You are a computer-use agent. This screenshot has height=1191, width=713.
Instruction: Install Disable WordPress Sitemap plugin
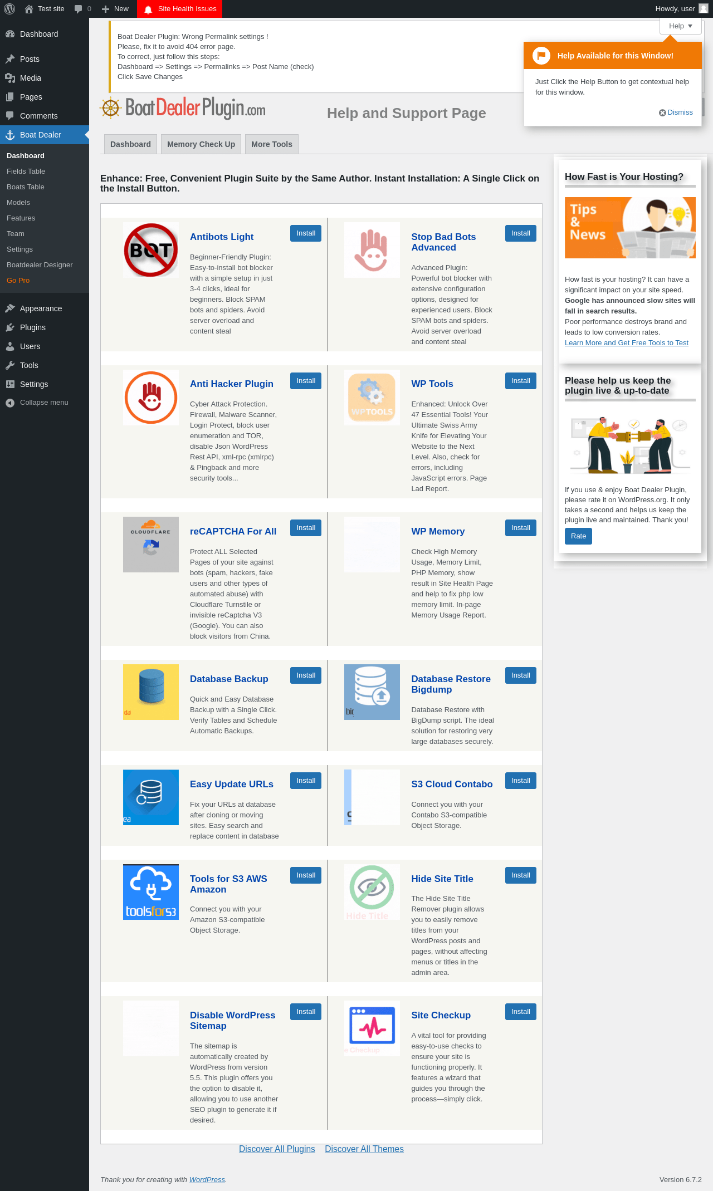306,1012
